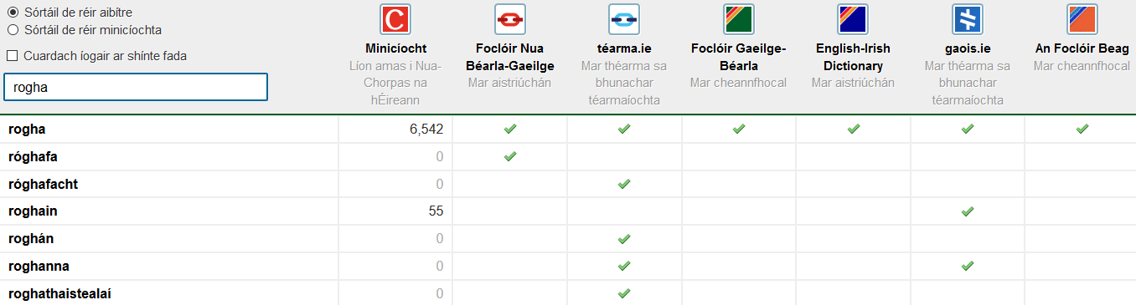Click the Minicíocht column heading

pyautogui.click(x=395, y=48)
